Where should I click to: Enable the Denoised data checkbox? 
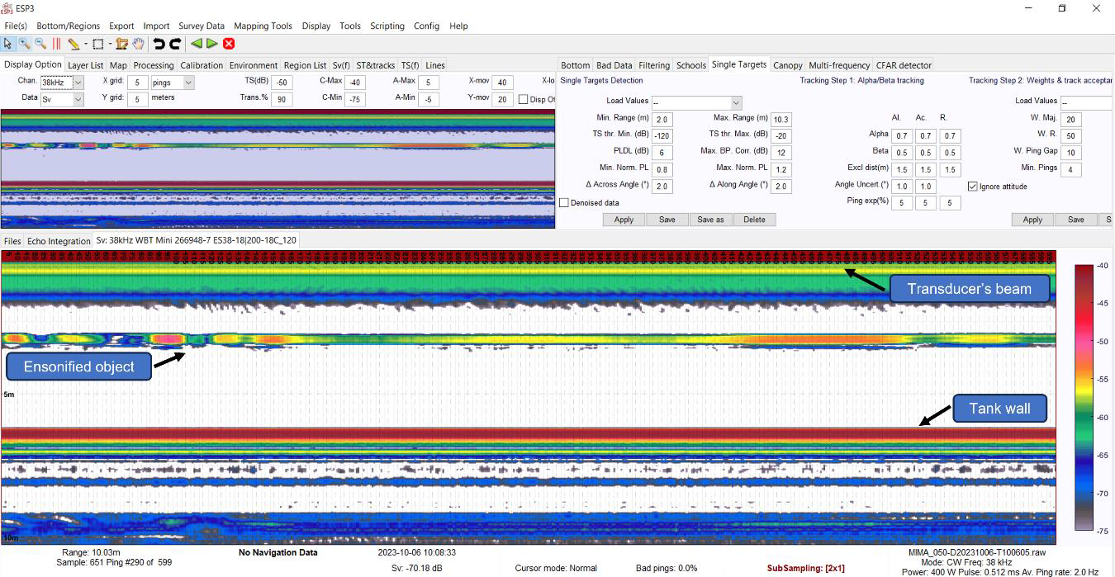tap(564, 203)
